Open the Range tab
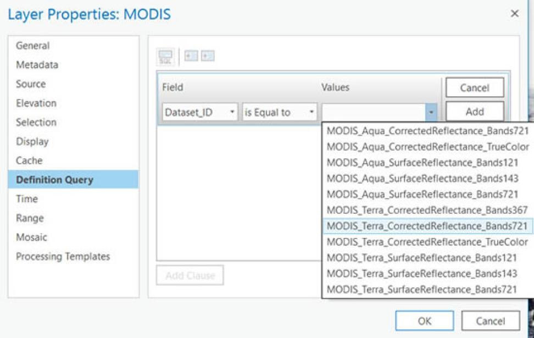 click(73, 218)
